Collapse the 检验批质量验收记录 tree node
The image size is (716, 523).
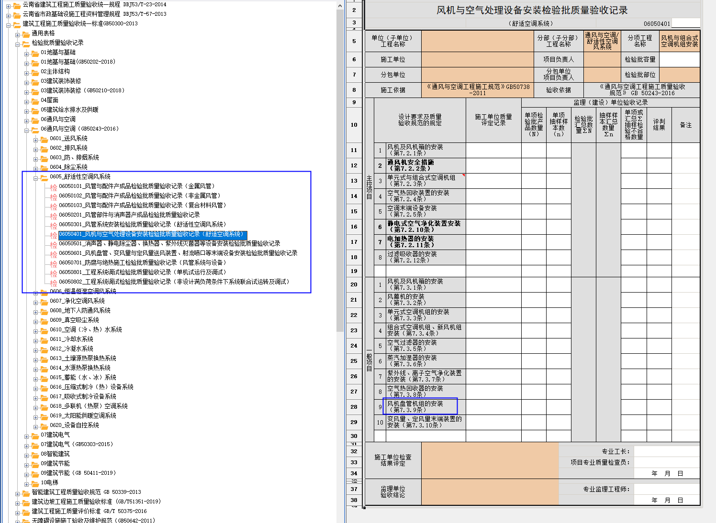pos(18,44)
